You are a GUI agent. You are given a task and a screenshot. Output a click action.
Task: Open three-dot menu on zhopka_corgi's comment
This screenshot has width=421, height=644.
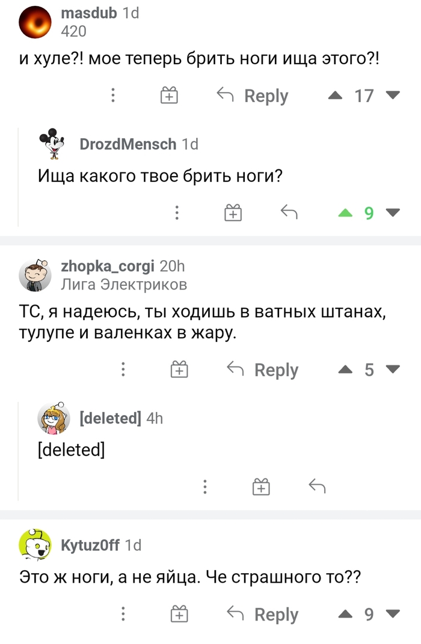coord(123,370)
